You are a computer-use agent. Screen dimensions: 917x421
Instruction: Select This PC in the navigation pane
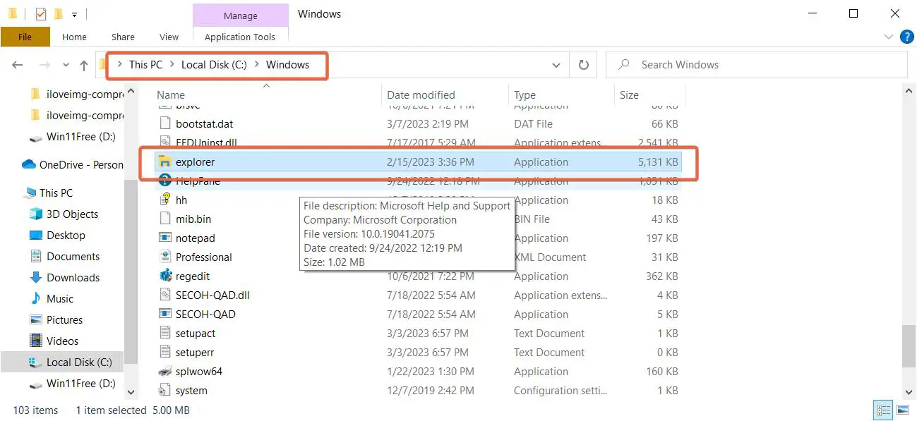pos(48,193)
